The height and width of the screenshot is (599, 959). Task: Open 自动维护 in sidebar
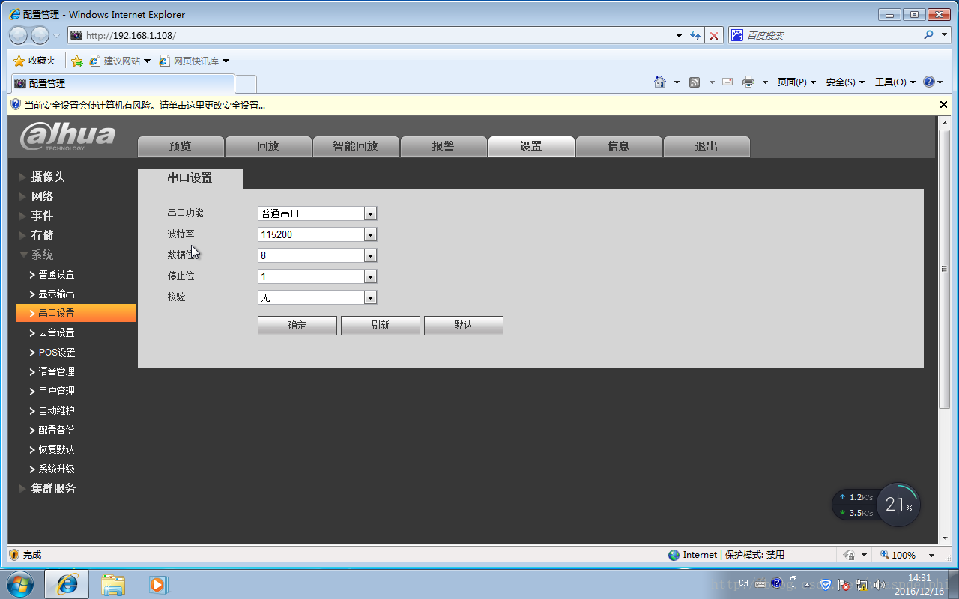[x=56, y=410]
